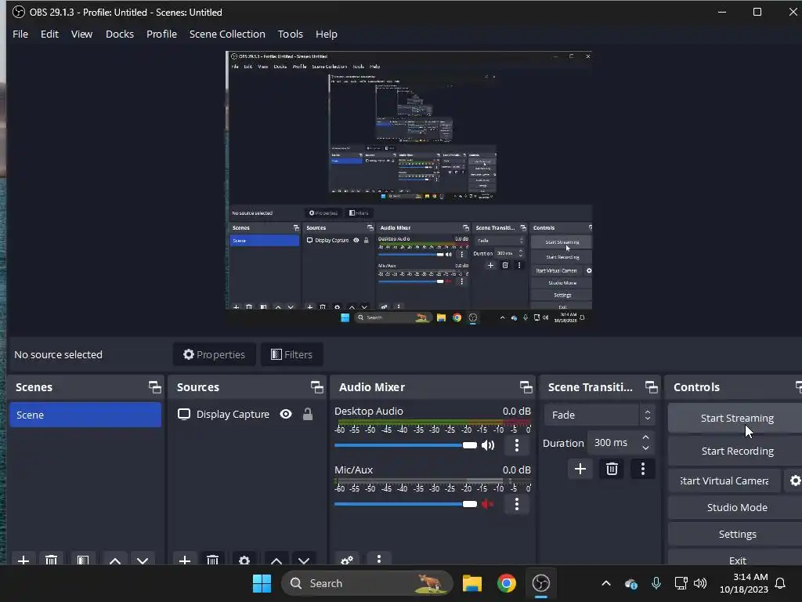
Task: Open taskbar volume icon
Action: (x=700, y=583)
